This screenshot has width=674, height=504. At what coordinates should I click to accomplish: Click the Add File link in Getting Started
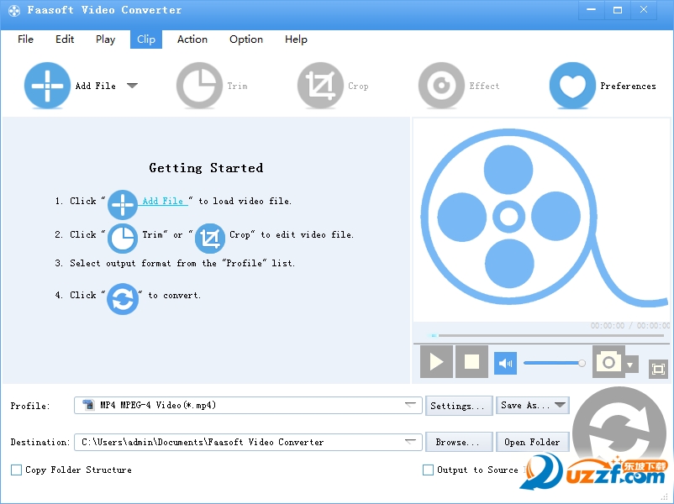[x=163, y=201]
